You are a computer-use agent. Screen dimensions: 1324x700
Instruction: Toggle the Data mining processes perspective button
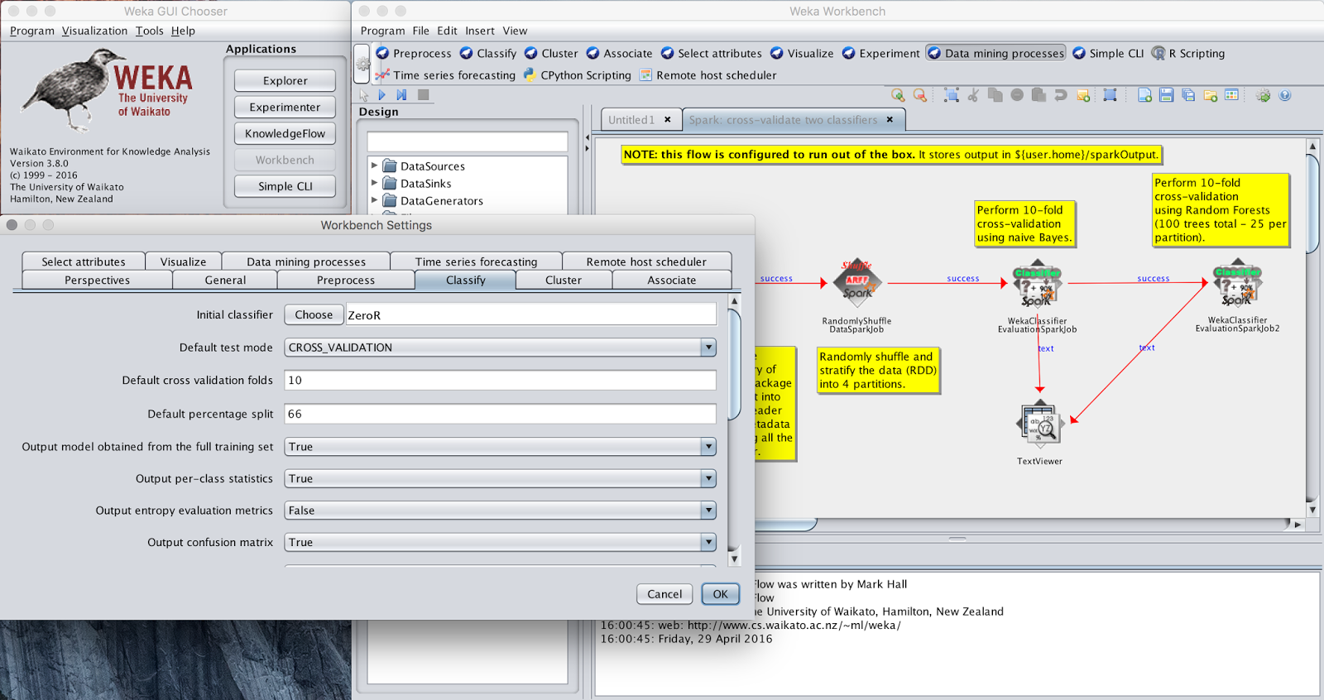(995, 53)
